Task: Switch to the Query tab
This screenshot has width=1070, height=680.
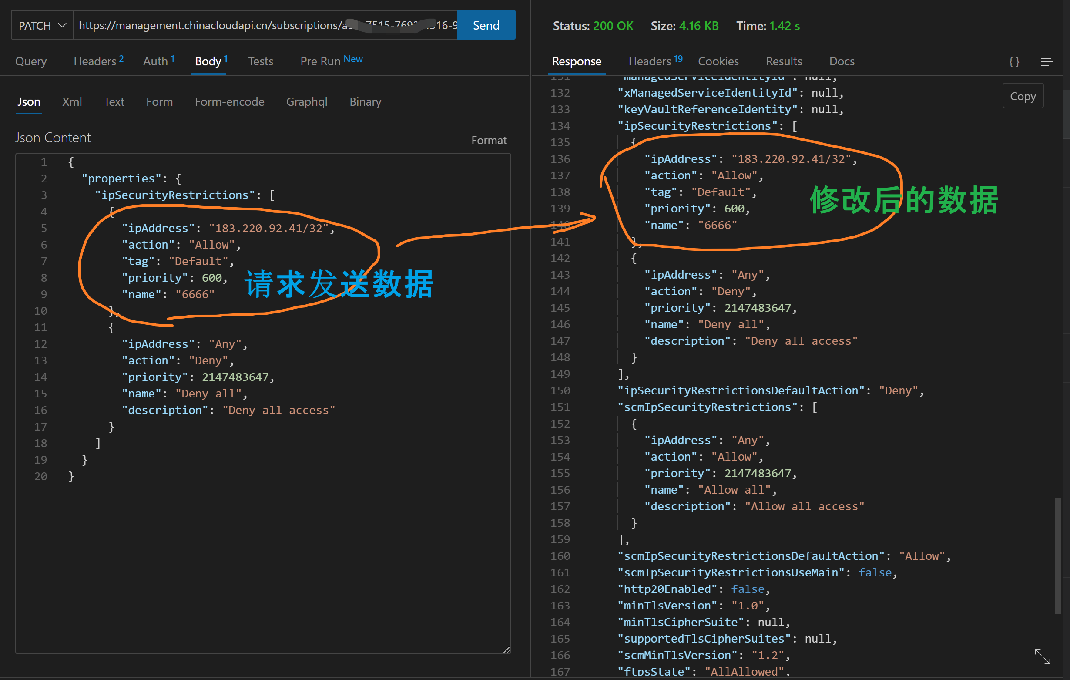Action: coord(30,61)
